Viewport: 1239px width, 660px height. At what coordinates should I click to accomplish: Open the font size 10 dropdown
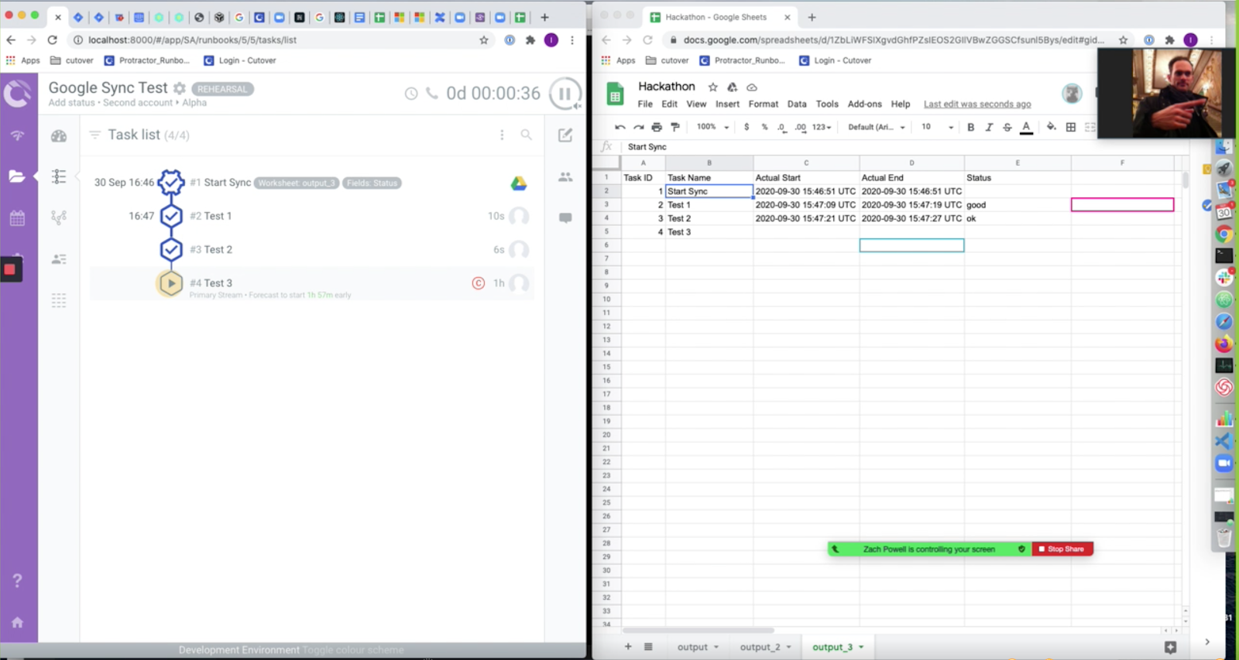[937, 127]
